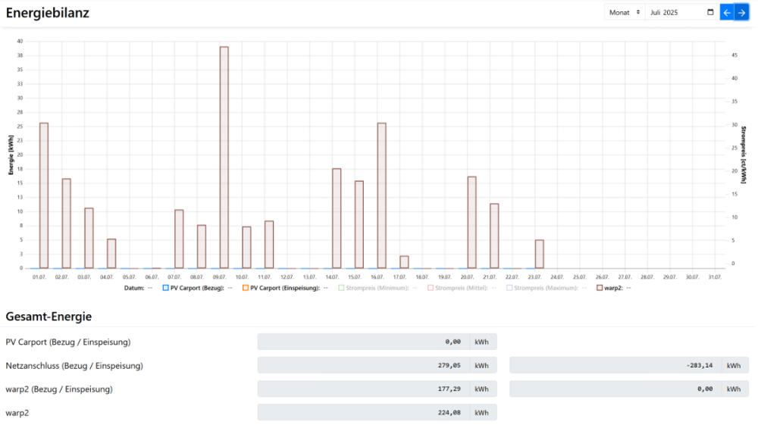Viewport: 758px width, 428px height.
Task: Go to previous month with left arrow
Action: tap(726, 13)
